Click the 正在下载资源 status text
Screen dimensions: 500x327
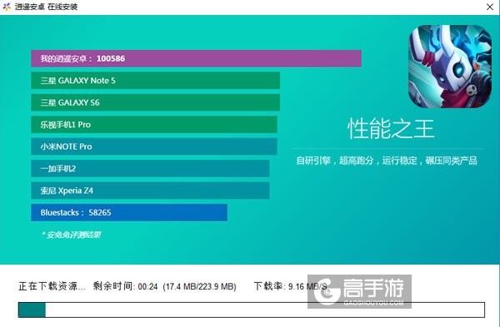52,286
